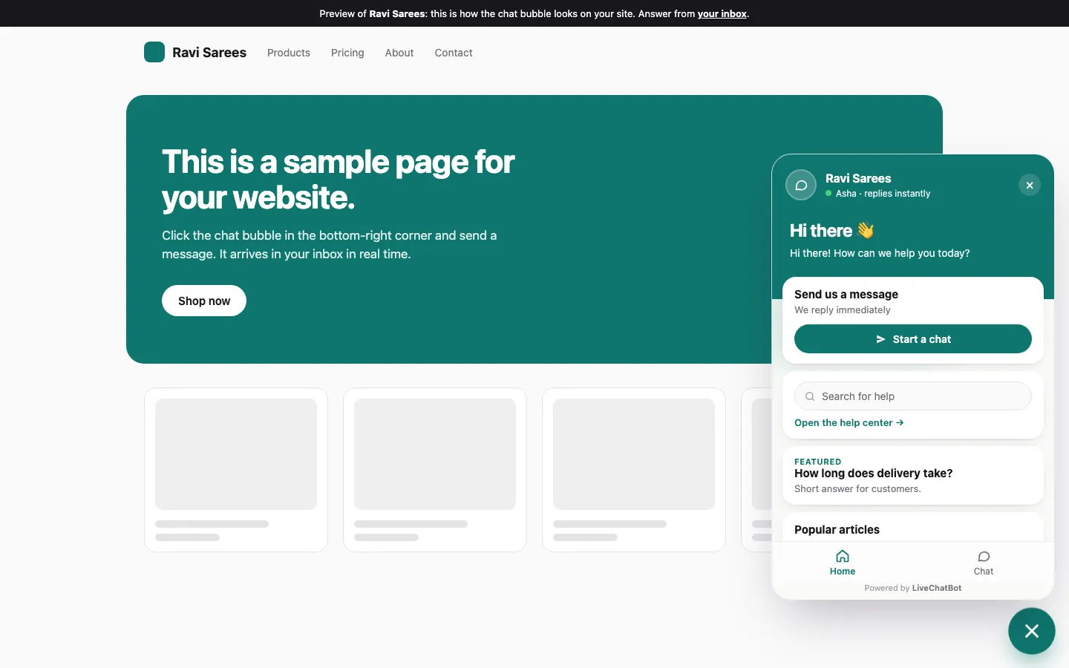Viewport: 1069px width, 668px height.
Task: Click the LiveChatBot powered-by link
Action: pos(936,588)
